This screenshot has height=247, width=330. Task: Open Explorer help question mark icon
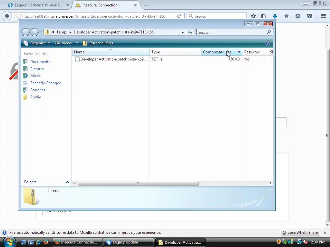click(268, 43)
